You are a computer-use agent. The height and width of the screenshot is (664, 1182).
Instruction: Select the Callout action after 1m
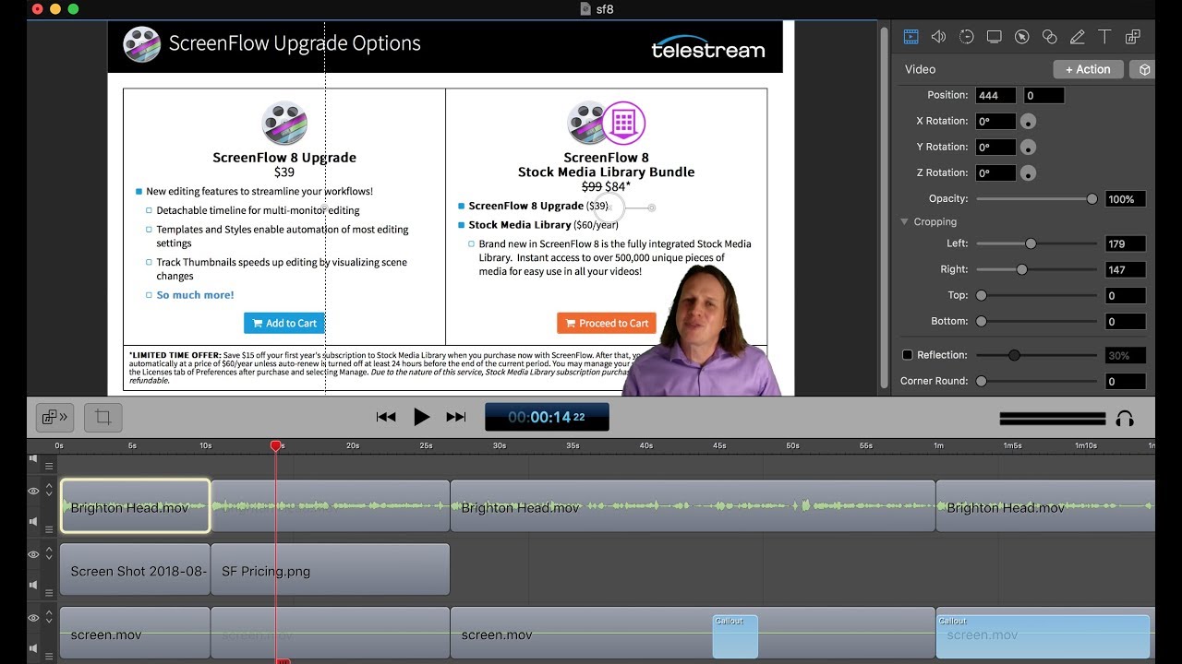click(x=1043, y=636)
